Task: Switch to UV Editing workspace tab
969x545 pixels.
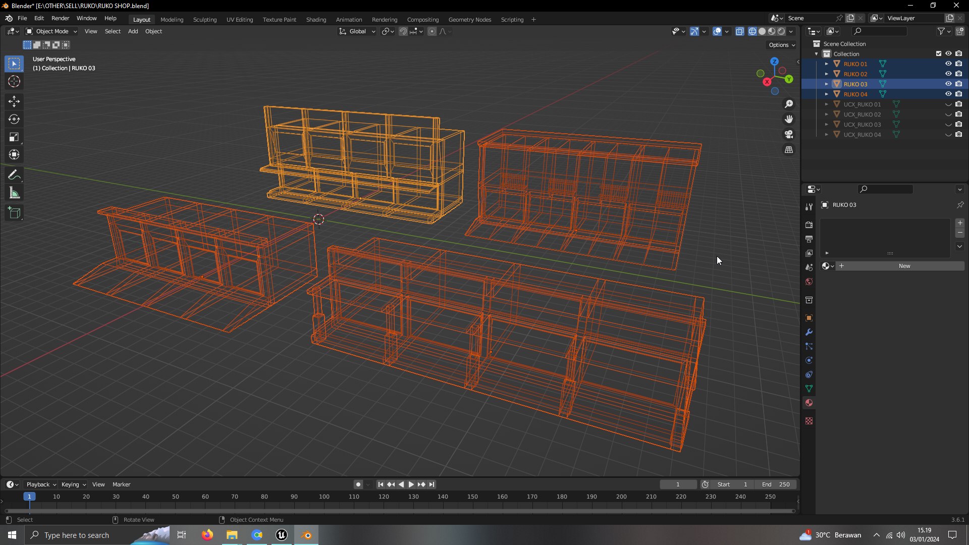Action: [240, 19]
